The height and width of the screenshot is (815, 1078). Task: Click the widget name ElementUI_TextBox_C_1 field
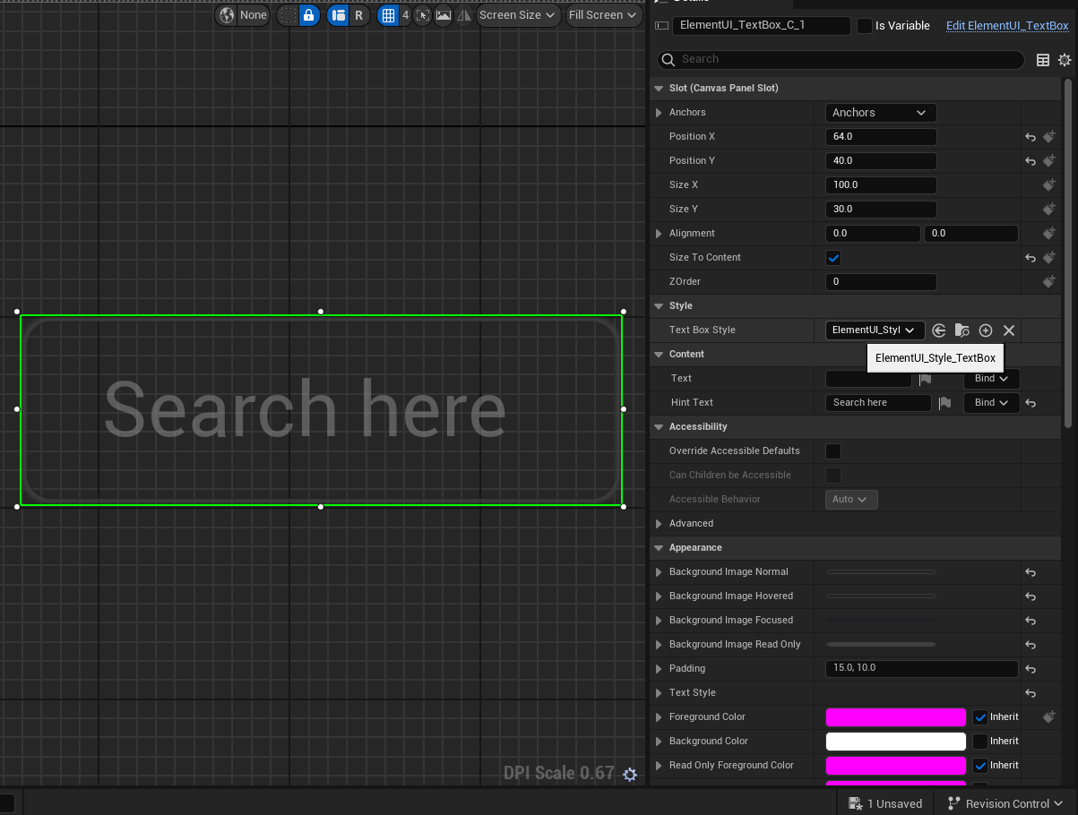761,26
